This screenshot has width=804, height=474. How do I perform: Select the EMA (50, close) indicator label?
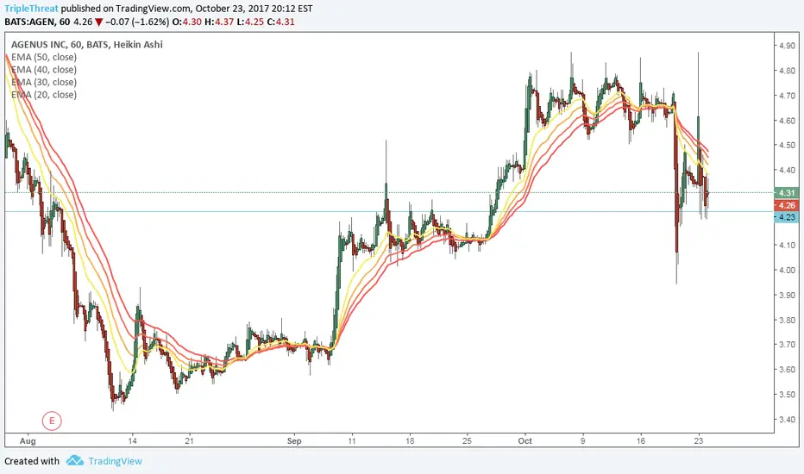pyautogui.click(x=44, y=57)
